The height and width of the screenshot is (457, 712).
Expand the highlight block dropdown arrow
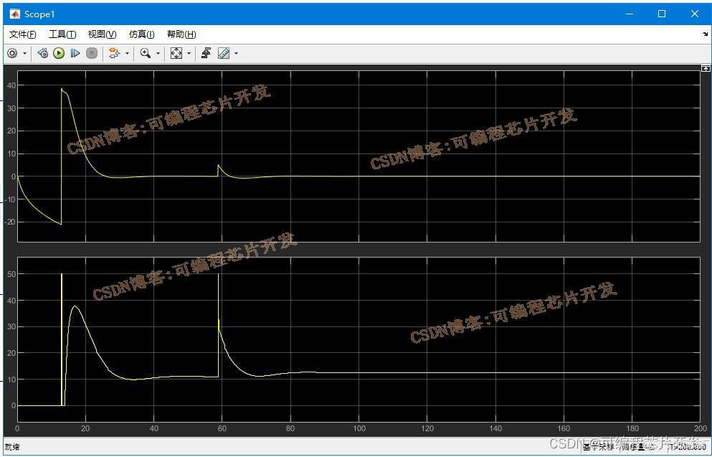pyautogui.click(x=127, y=54)
